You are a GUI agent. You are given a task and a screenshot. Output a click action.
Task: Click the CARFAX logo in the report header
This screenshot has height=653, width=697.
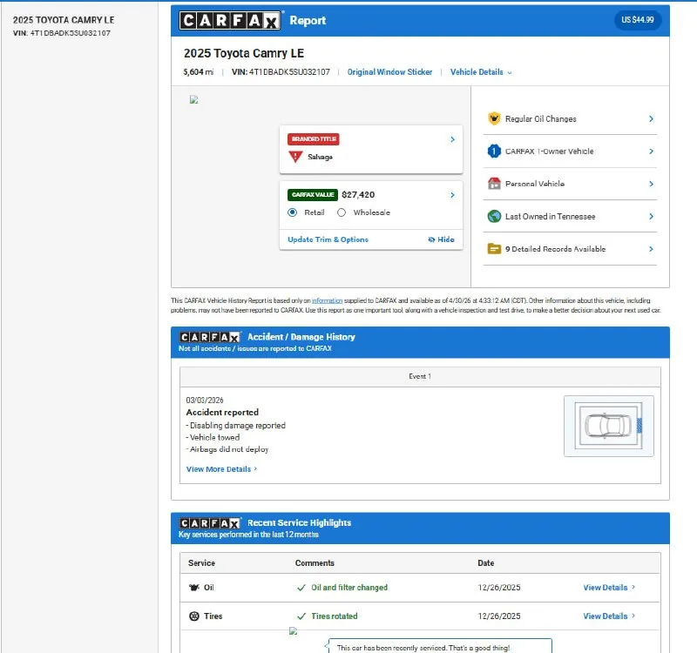point(229,20)
